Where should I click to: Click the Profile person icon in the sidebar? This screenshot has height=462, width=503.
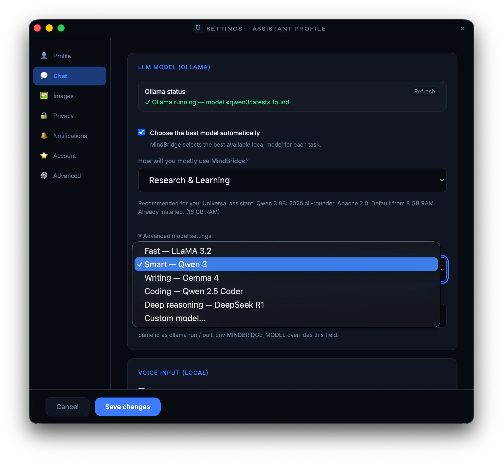click(x=44, y=56)
